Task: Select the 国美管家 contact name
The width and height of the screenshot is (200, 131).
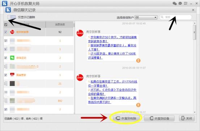Action: (x=21, y=75)
